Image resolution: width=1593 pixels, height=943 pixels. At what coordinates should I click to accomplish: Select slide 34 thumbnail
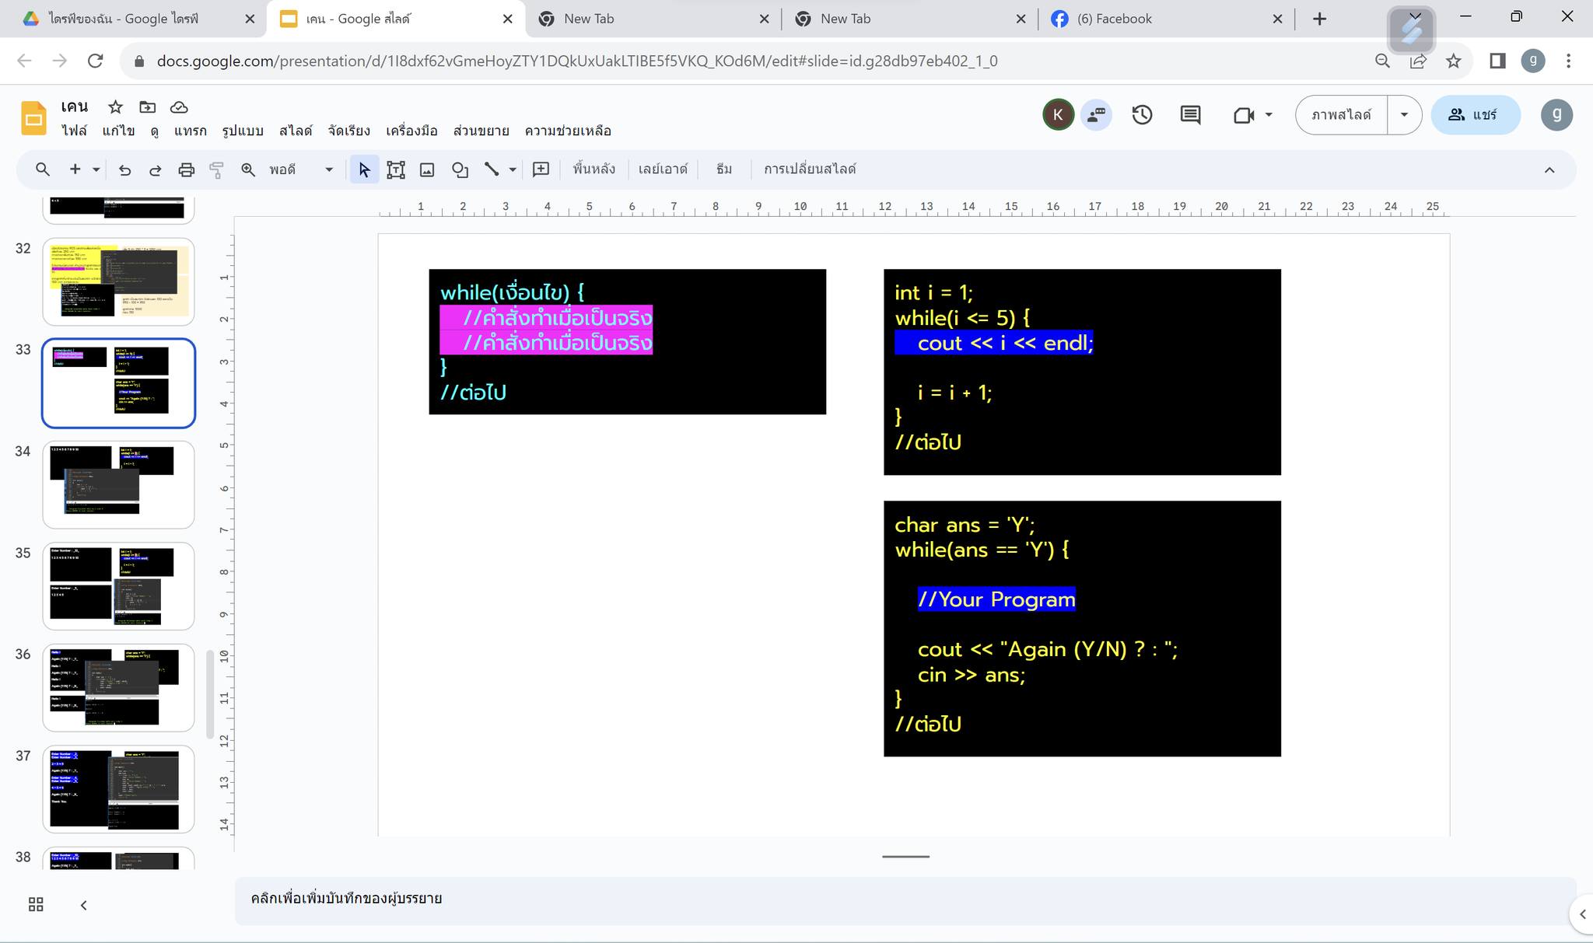click(118, 484)
